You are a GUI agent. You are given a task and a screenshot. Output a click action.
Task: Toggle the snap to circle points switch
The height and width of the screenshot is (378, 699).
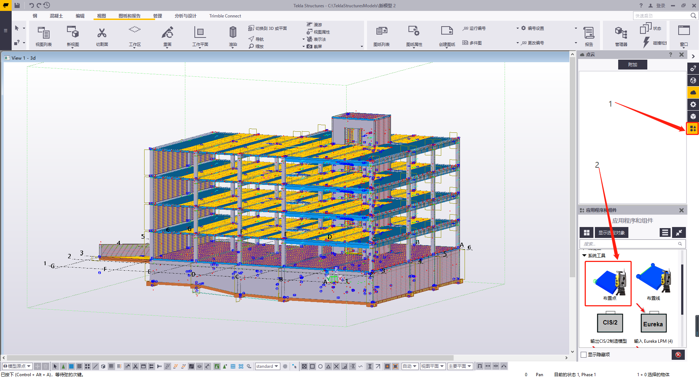tap(320, 366)
